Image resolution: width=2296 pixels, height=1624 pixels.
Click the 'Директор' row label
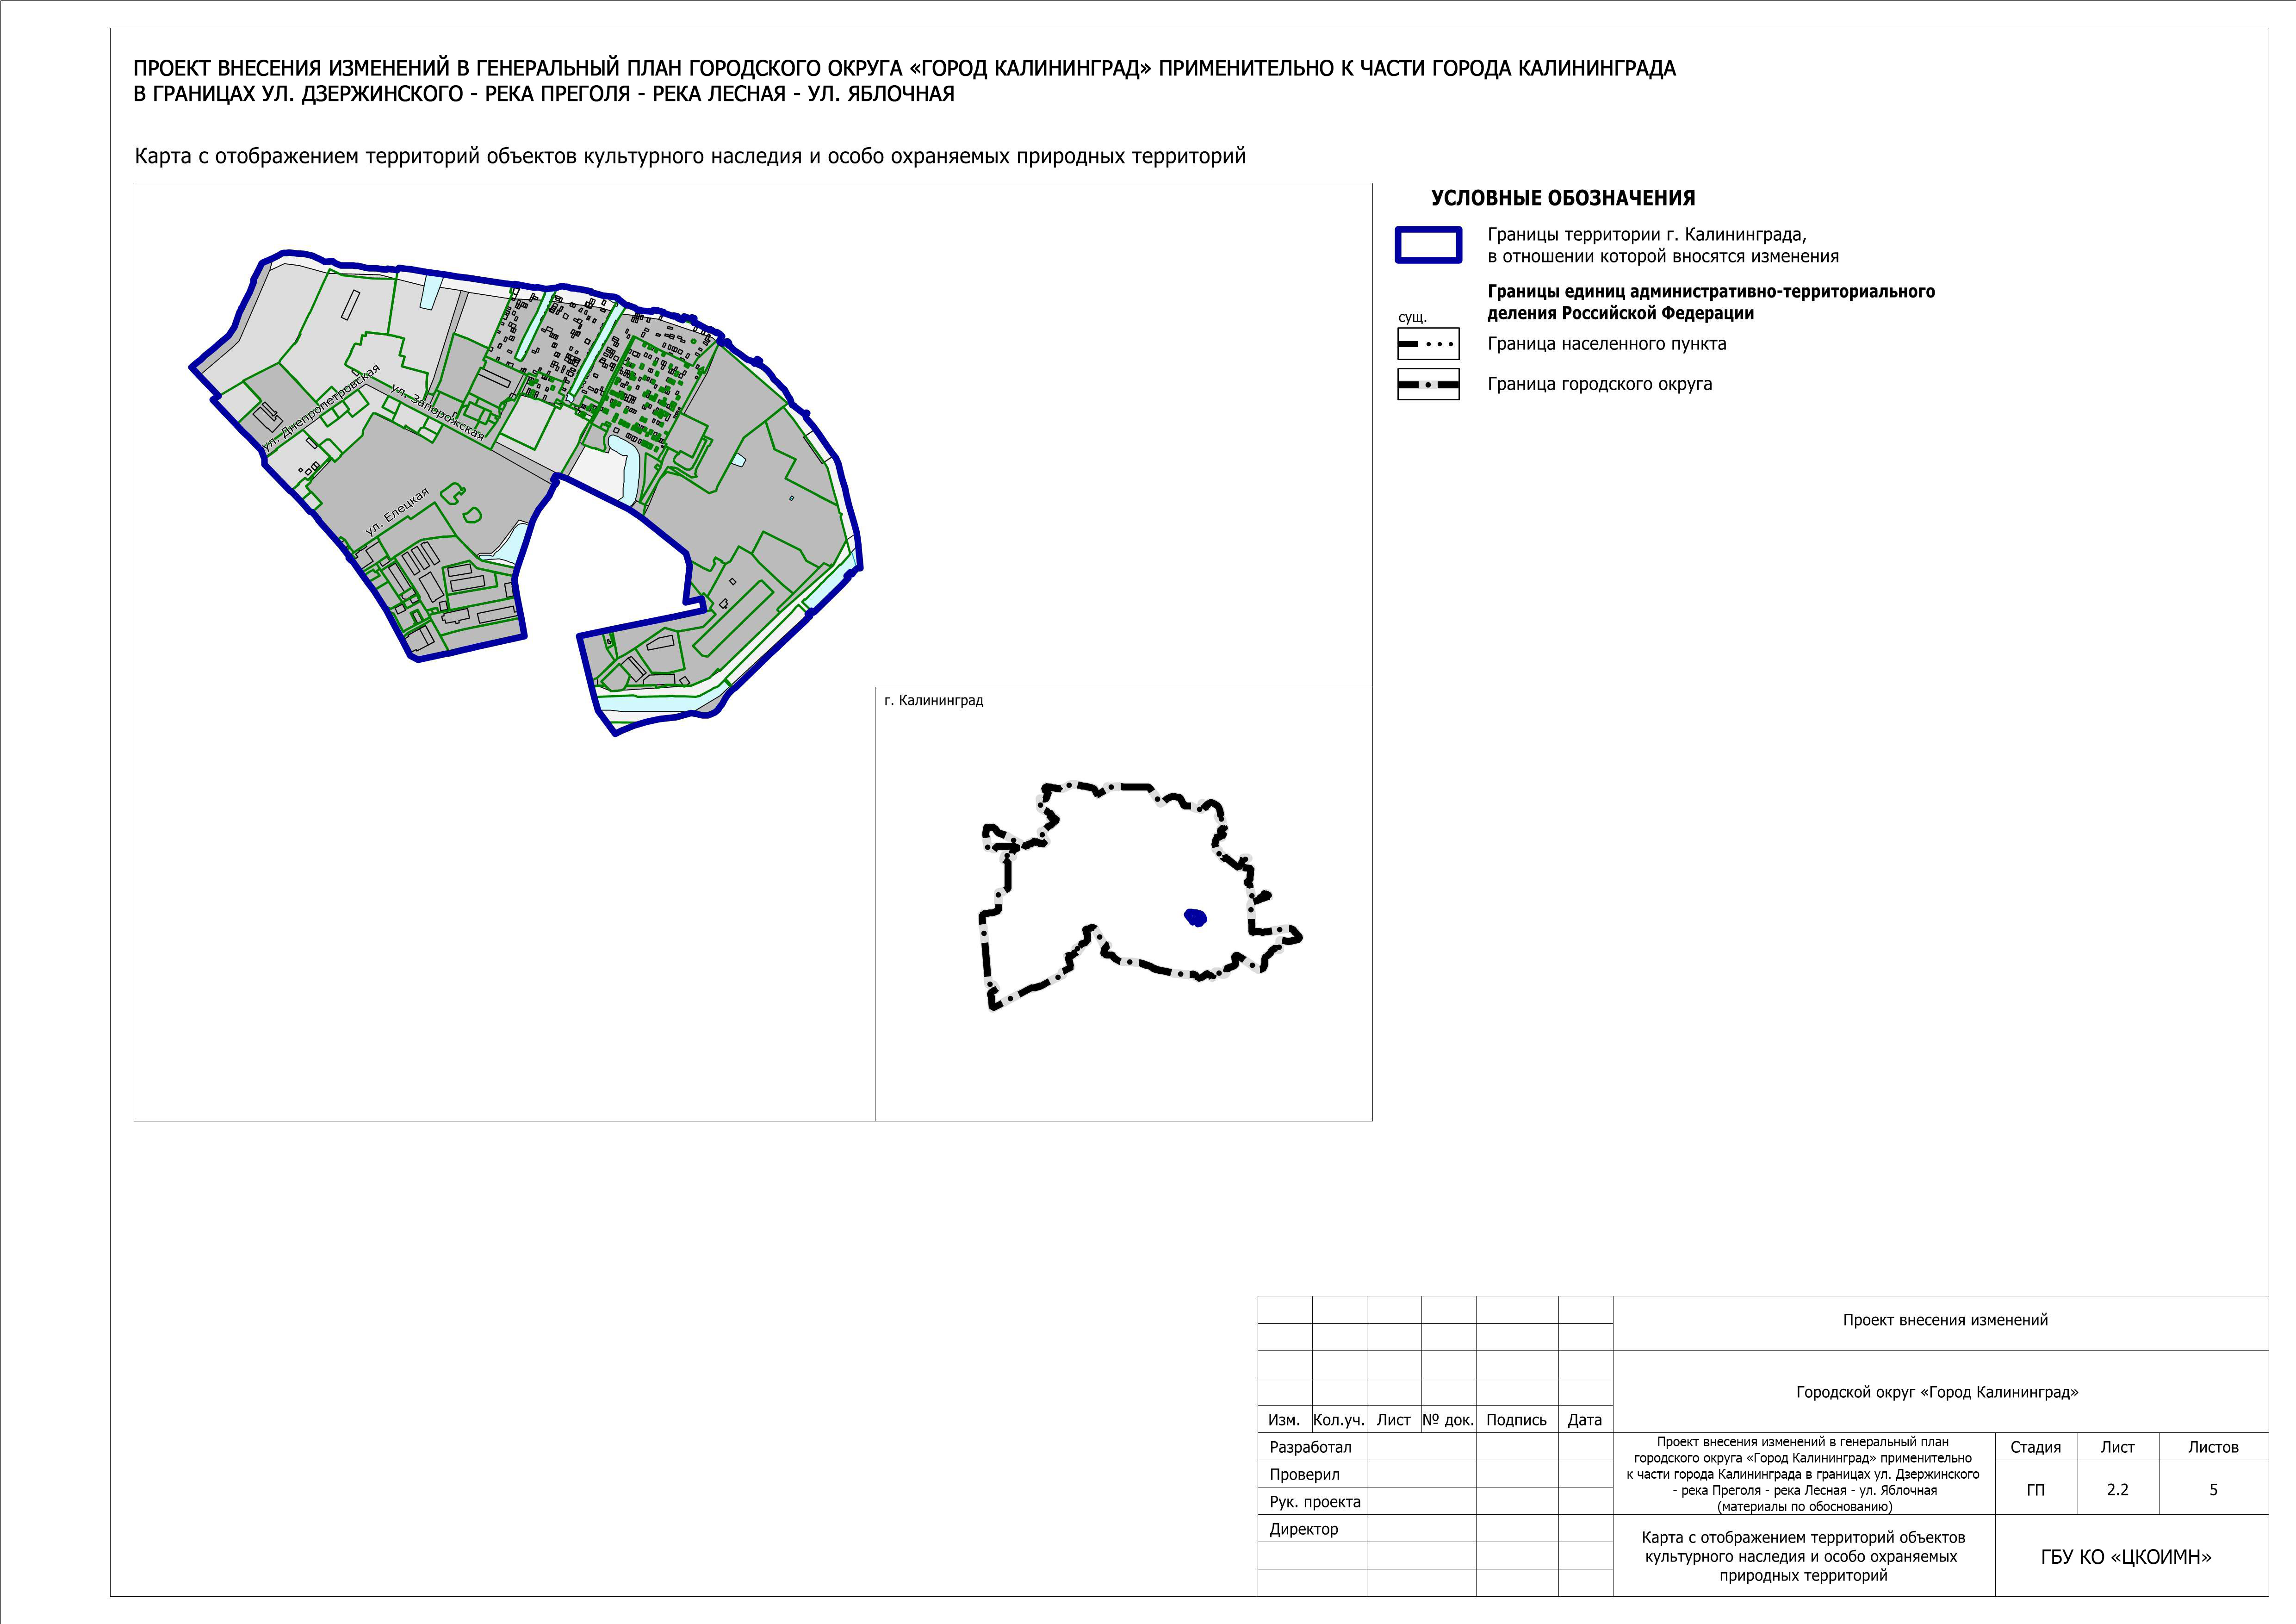pyautogui.click(x=1303, y=1529)
